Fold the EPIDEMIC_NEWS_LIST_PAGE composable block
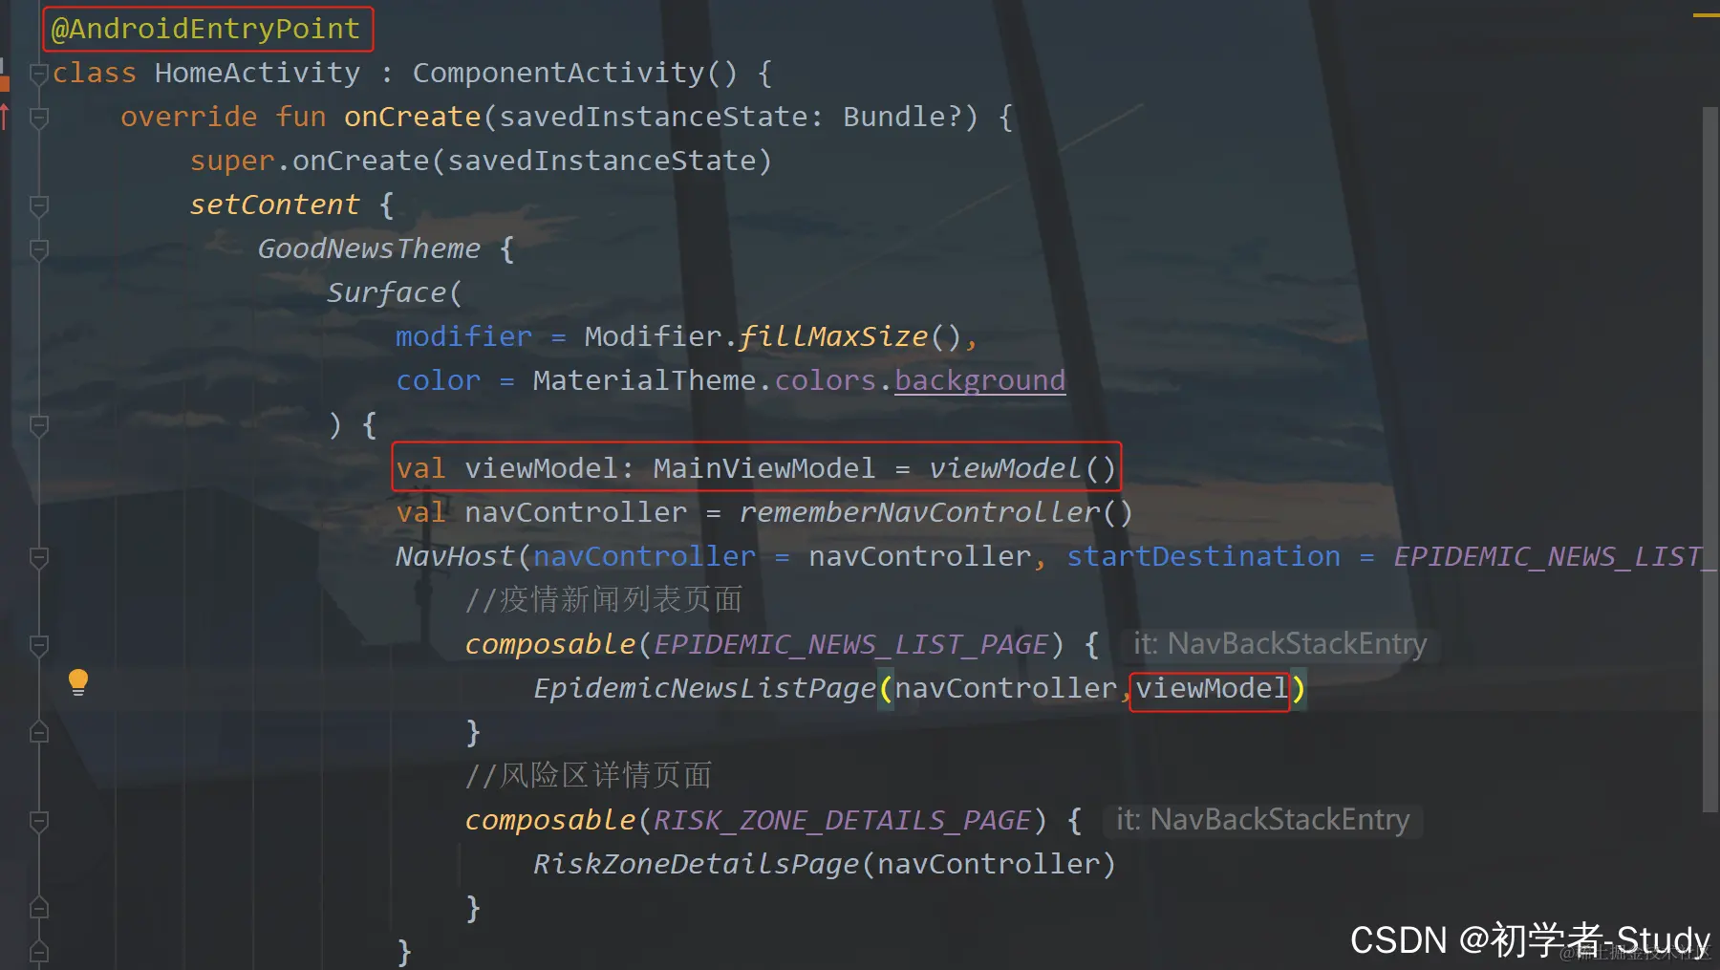Screen dimensions: 1720x970 pyautogui.click(x=39, y=645)
